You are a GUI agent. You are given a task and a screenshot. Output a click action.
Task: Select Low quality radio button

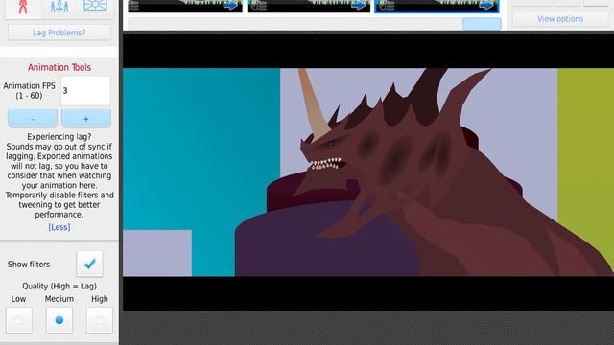19,320
